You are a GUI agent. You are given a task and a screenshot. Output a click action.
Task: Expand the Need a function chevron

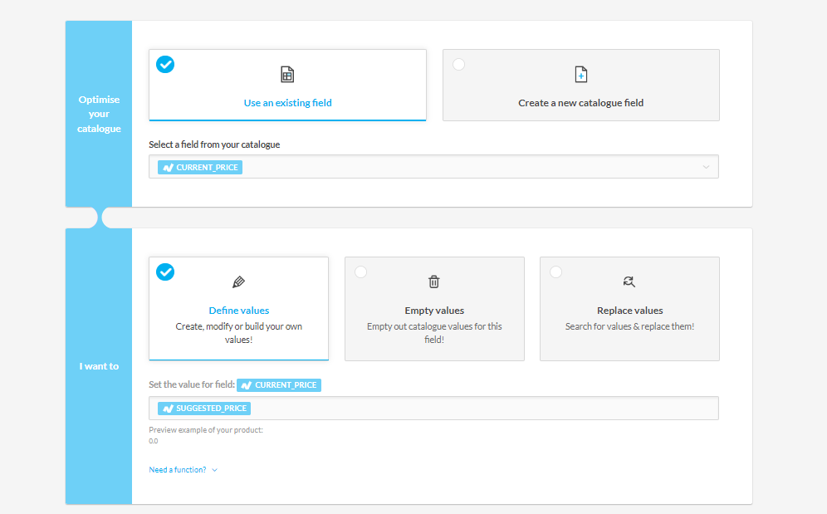[x=215, y=470]
